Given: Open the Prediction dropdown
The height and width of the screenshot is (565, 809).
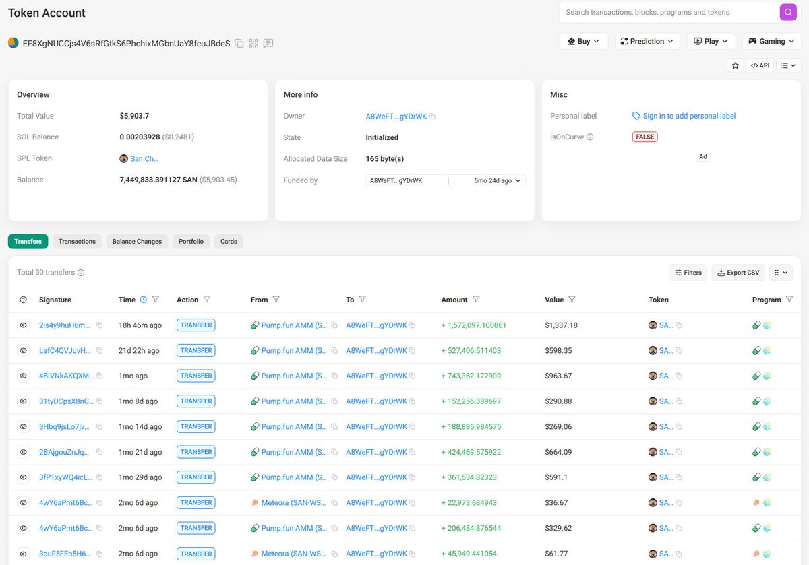Looking at the screenshot, I should point(647,41).
